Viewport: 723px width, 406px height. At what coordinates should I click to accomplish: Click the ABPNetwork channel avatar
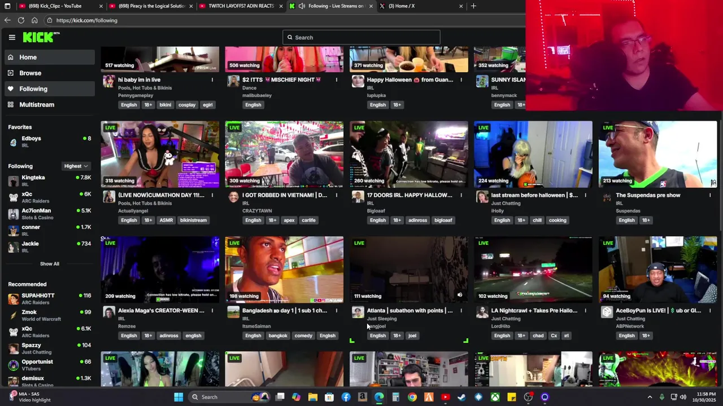pos(607,312)
